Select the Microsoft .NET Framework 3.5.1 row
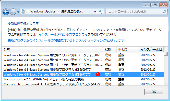Screen dimensions: 170x101 83,84
